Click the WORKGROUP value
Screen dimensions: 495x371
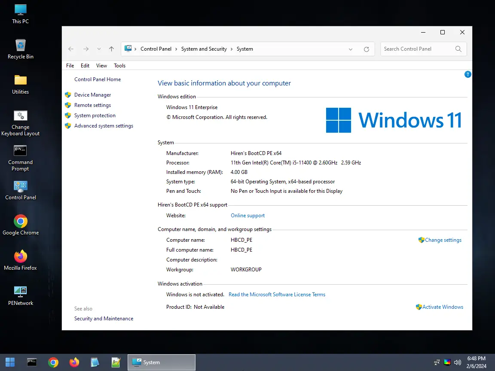click(x=246, y=270)
